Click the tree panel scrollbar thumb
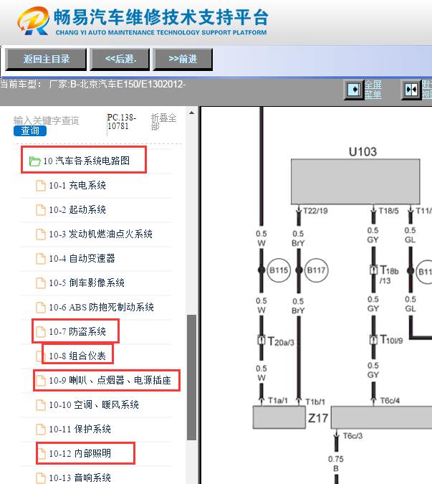Screen dimensions: 432x484 pyautogui.click(x=191, y=377)
